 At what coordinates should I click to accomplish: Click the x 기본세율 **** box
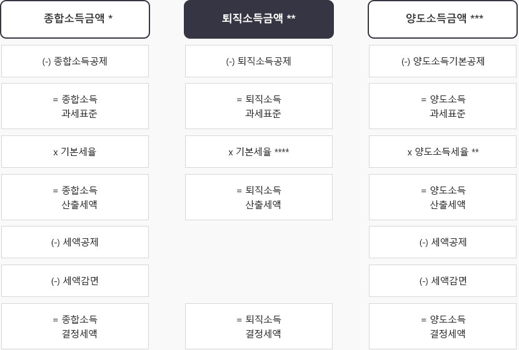[x=259, y=152]
